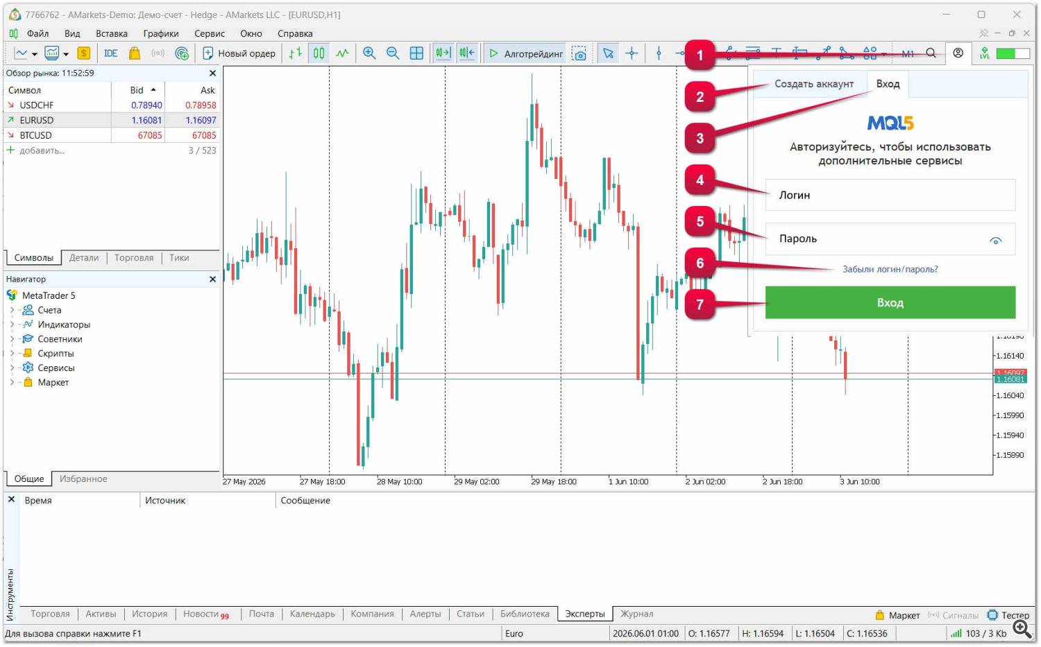Open the Market shopping bag icon
1041x647 pixels.
point(135,53)
